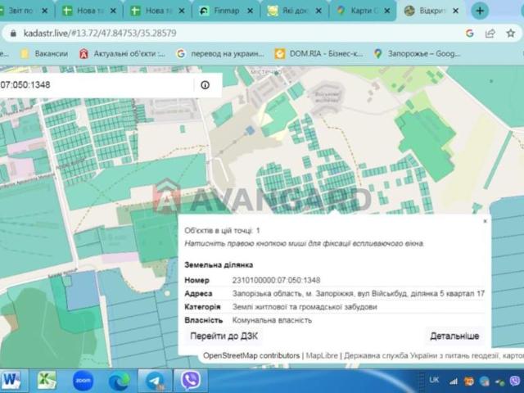Open Viber tray icon
The height and width of the screenshot is (393, 524).
pos(515,381)
